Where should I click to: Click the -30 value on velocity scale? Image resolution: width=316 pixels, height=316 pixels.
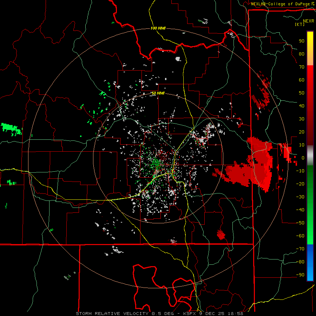(300, 197)
